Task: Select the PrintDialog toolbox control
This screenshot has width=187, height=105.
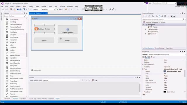Action: tap(13, 84)
